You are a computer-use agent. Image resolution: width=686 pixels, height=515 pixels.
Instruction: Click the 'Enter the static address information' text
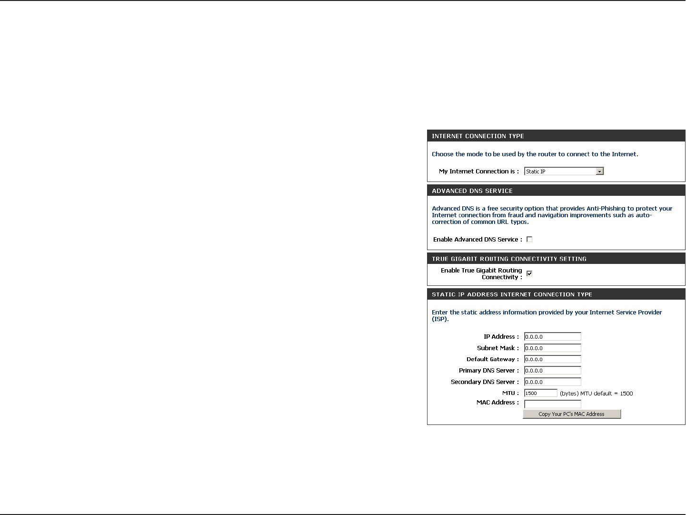click(547, 315)
